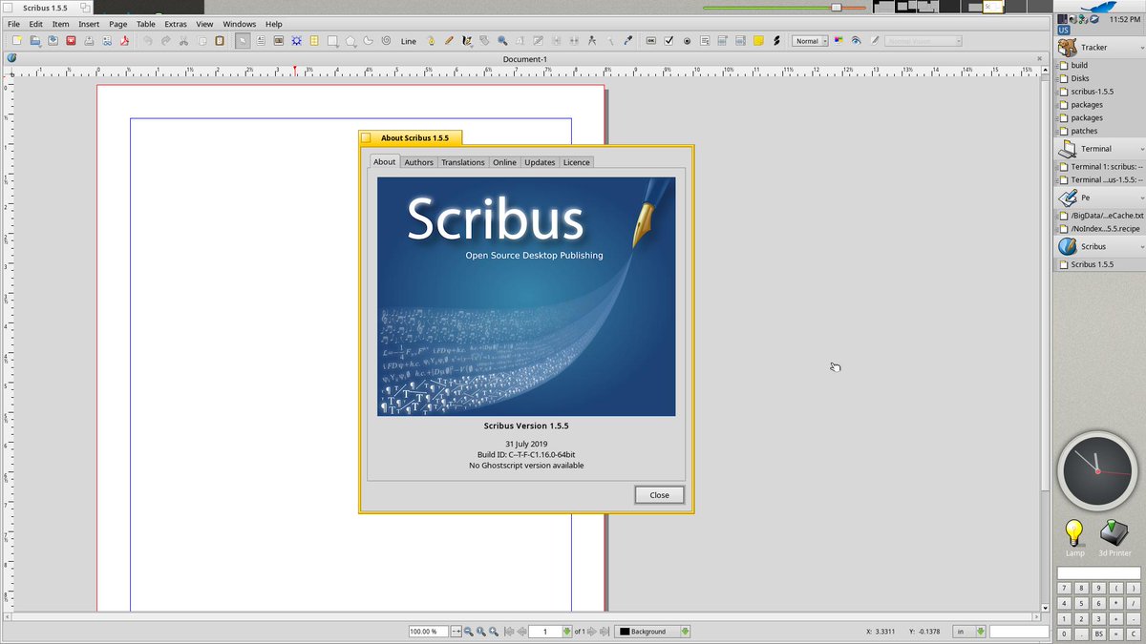The height and width of the screenshot is (644, 1146).
Task: Select the PDF Push Button tool
Action: tap(651, 41)
